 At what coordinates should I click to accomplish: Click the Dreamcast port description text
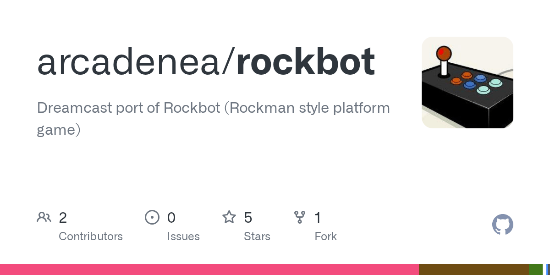(x=213, y=119)
